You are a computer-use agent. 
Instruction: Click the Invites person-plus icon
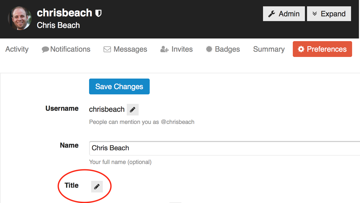click(164, 49)
